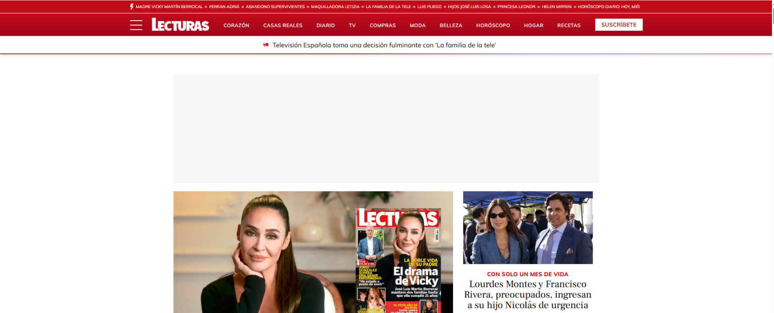The width and height of the screenshot is (774, 313).
Task: Go to Casas Reales section
Action: point(283,25)
